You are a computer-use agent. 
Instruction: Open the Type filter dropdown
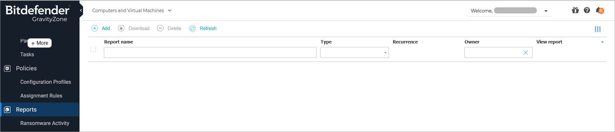point(354,52)
